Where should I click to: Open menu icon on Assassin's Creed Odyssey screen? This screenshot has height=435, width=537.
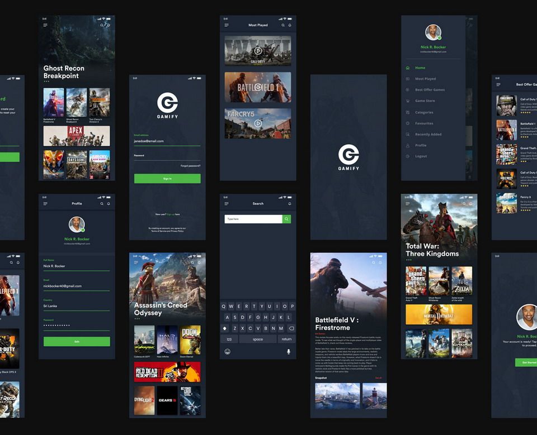point(136,262)
